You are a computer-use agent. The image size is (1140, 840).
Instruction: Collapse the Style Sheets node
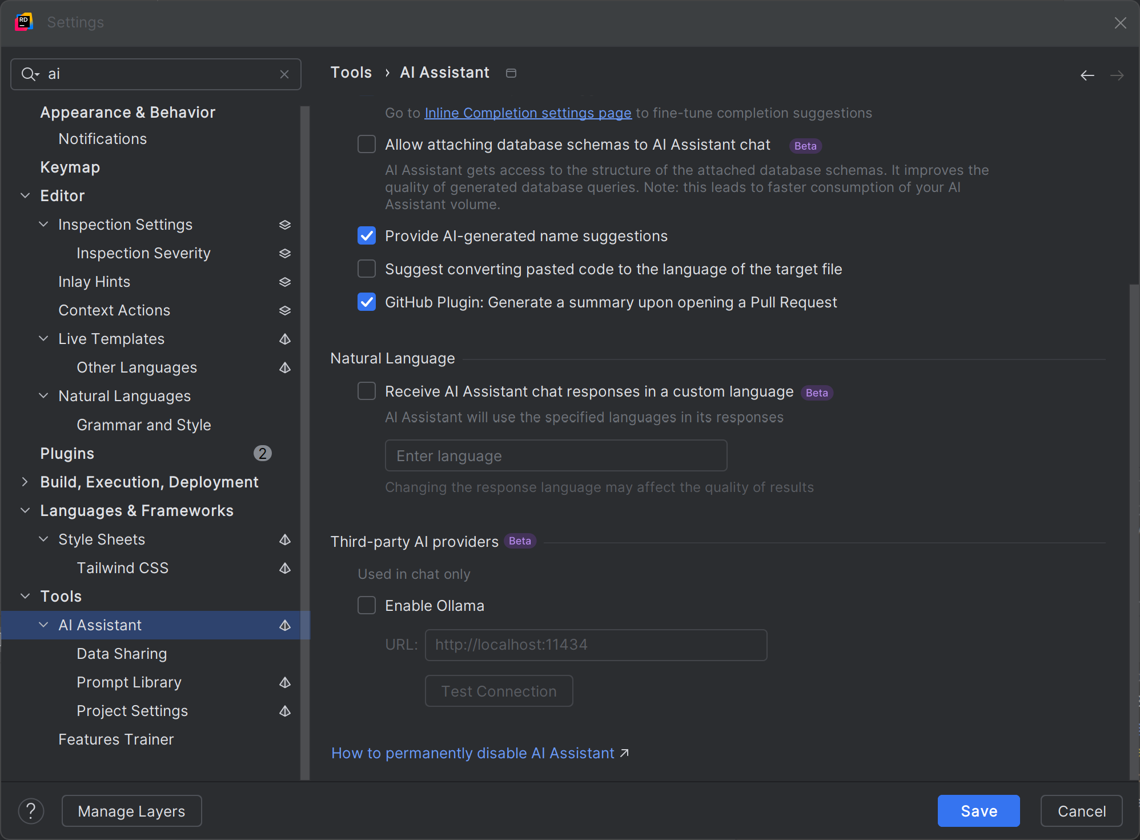coord(43,539)
